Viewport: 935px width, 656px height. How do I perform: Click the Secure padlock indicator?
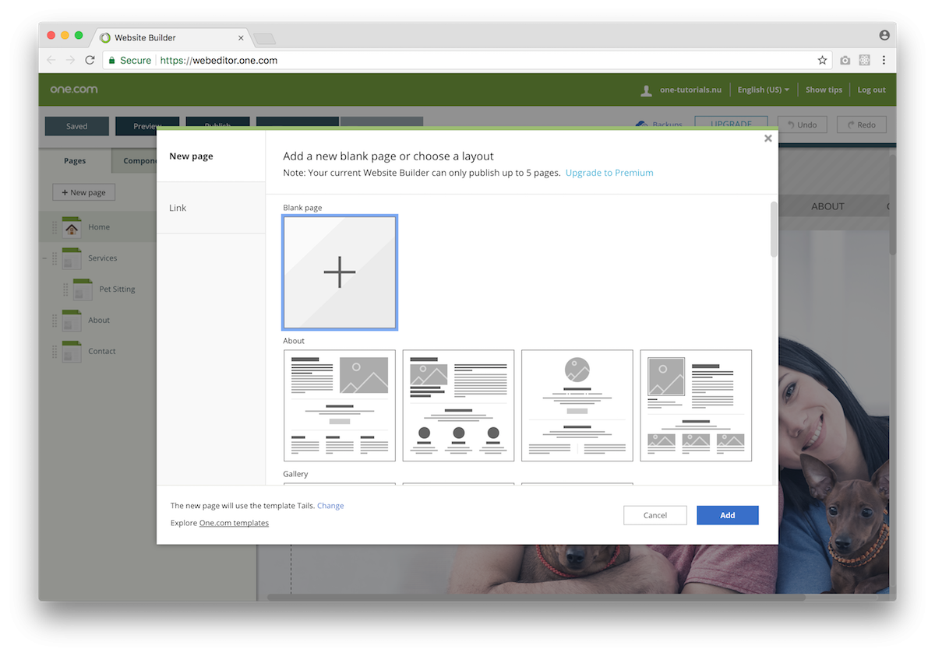(x=129, y=60)
